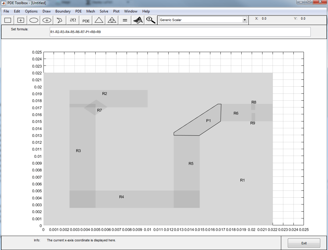Select the draw polygon tool
The image size is (328, 250).
pyautogui.click(x=60, y=20)
